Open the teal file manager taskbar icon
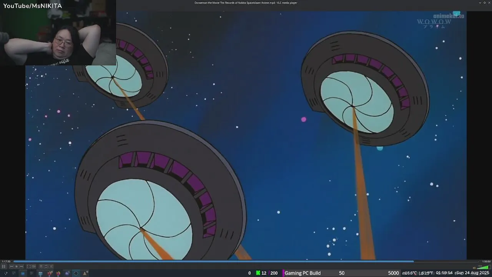Image resolution: width=492 pixels, height=277 pixels. [x=40, y=273]
